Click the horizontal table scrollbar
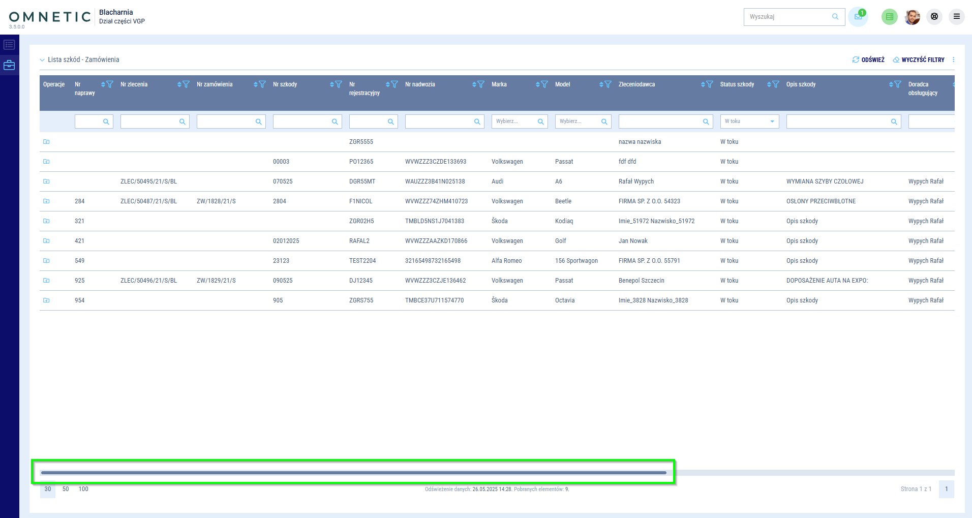Screen dimensions: 972x518 tap(353, 473)
